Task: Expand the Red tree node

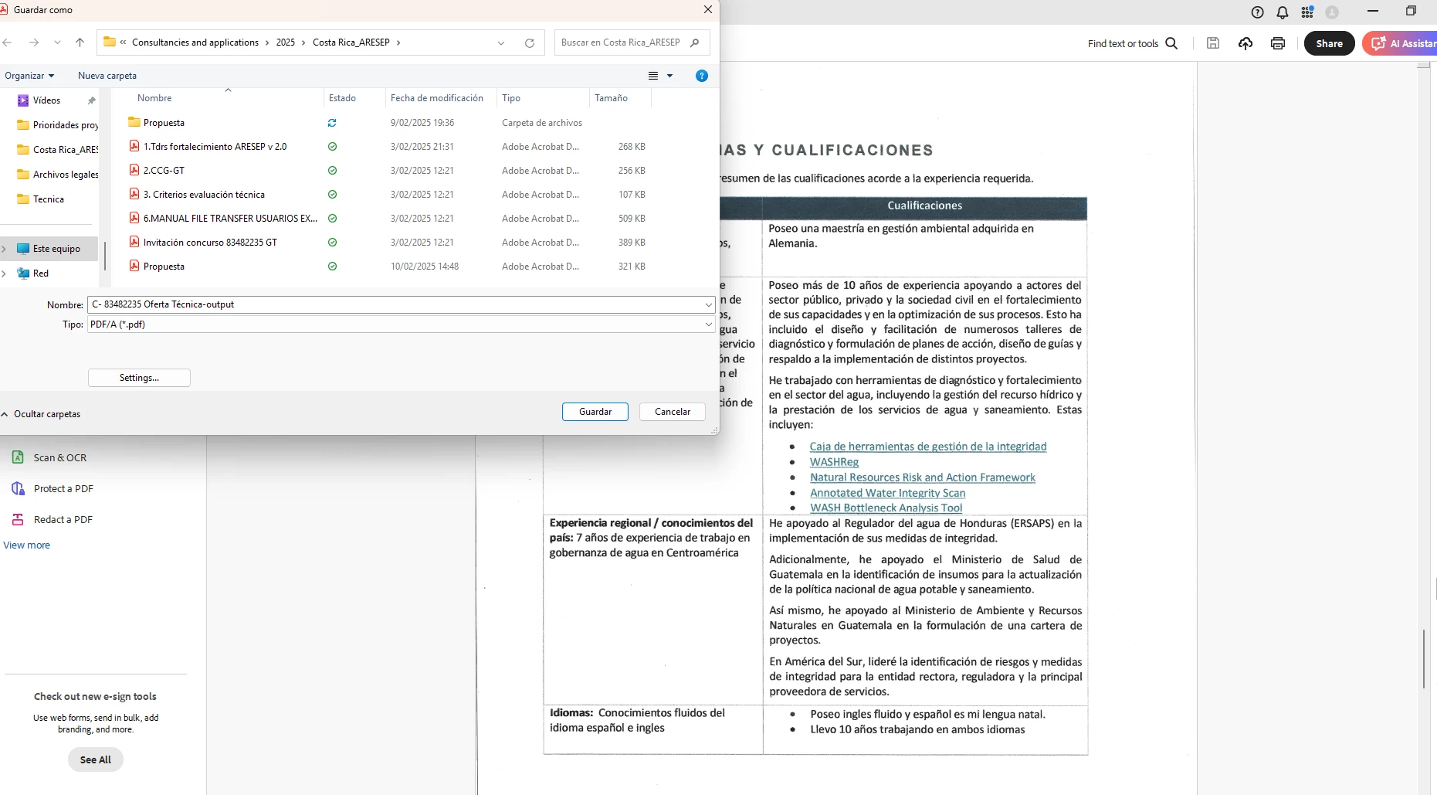Action: pos(5,273)
